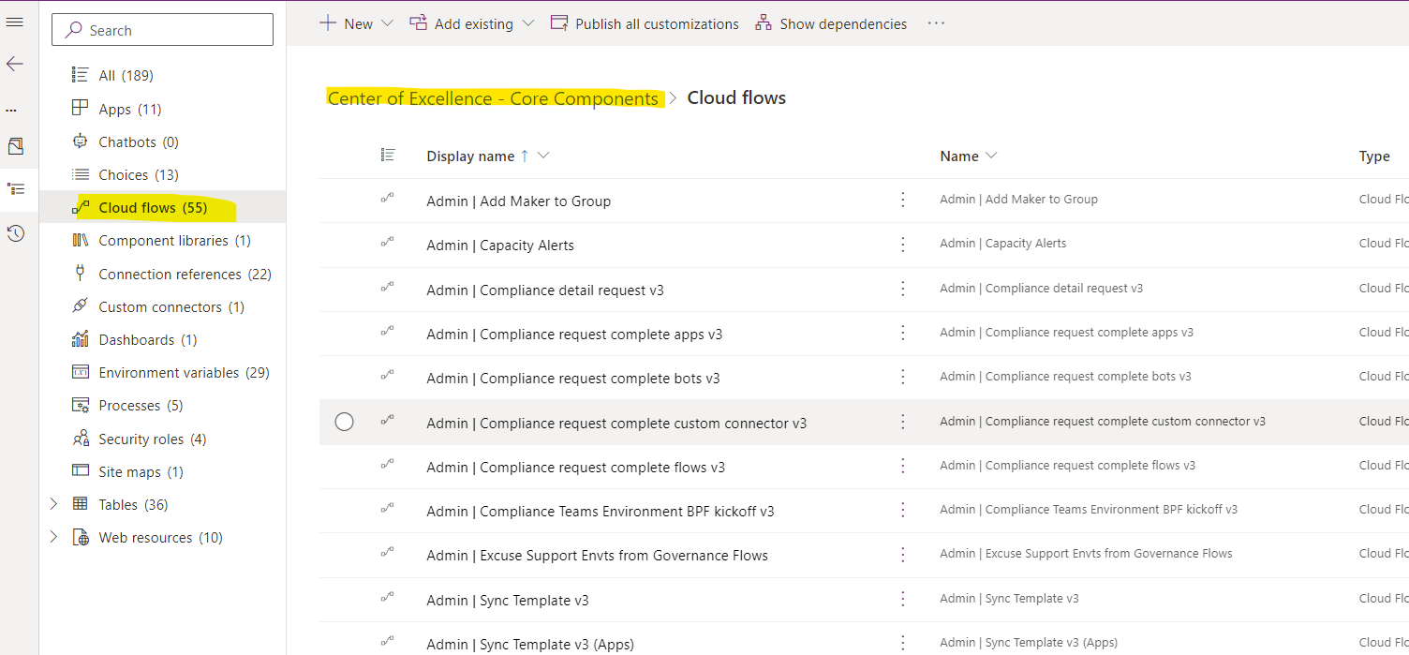Screen dimensions: 1409x655
Task: Click the Show dependencies toolbar icon
Action: click(830, 23)
